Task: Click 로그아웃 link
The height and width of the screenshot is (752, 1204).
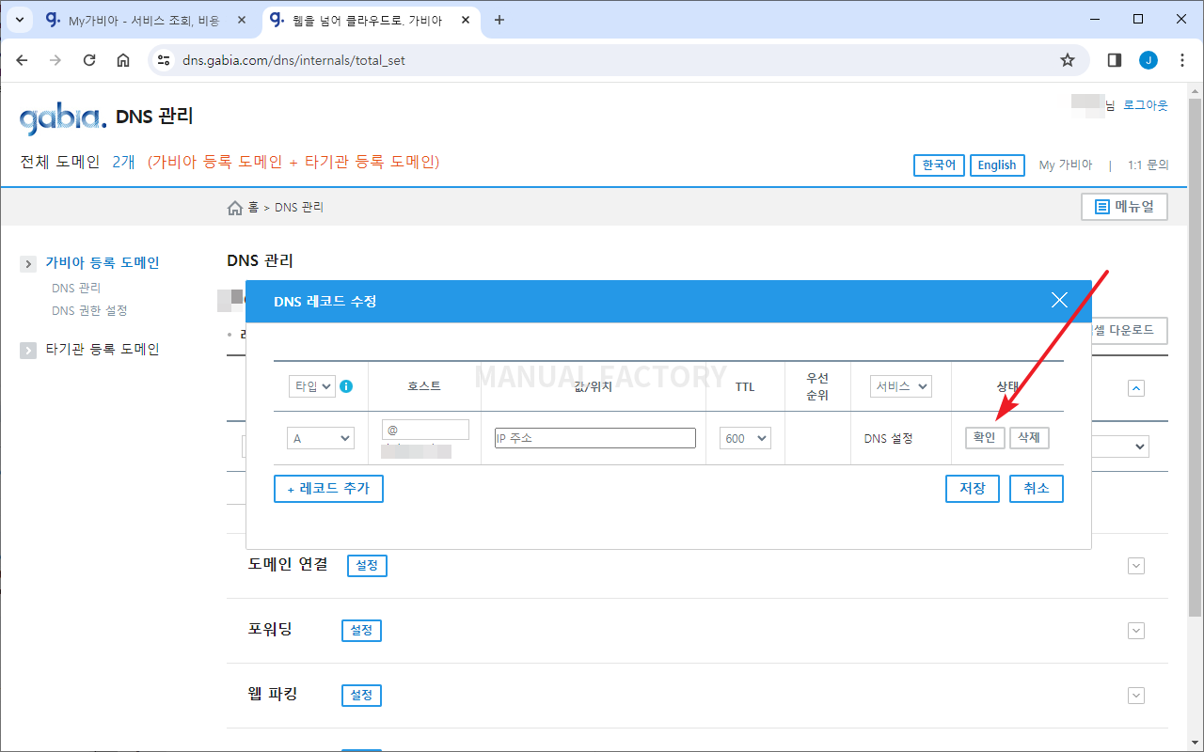Action: 1146,105
